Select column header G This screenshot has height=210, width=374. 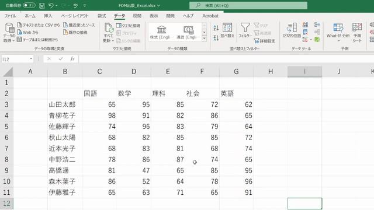(236, 71)
